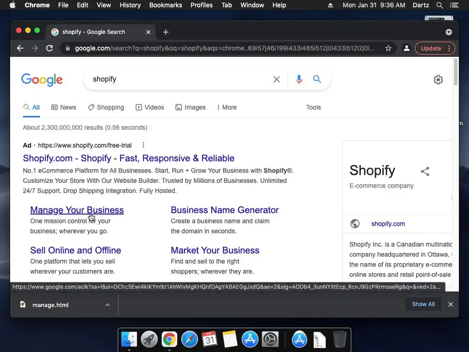
Task: Open the tab search dropdown arrow
Action: tap(449, 32)
